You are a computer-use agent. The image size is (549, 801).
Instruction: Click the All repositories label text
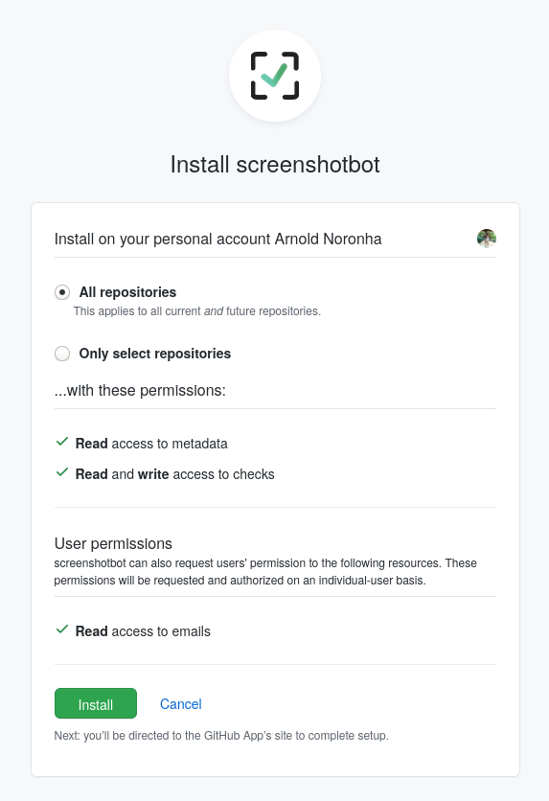(x=127, y=292)
